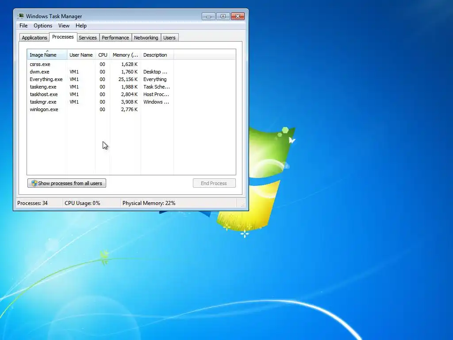Open the File menu

23,26
